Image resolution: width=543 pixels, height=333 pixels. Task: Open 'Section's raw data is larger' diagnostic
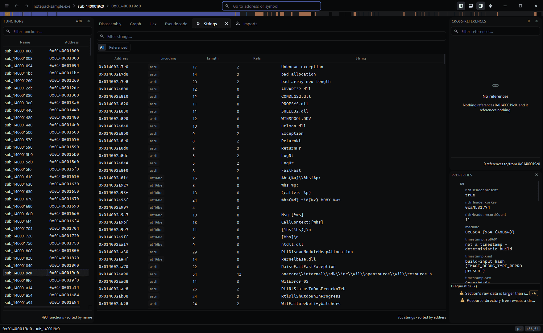(496, 293)
